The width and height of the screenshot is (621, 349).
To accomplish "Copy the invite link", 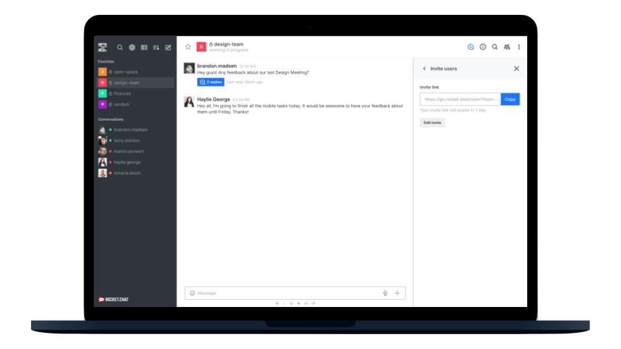I will pos(510,100).
